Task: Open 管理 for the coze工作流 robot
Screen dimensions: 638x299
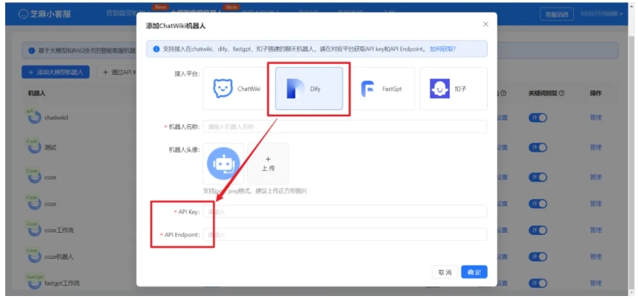Action: [x=596, y=231]
